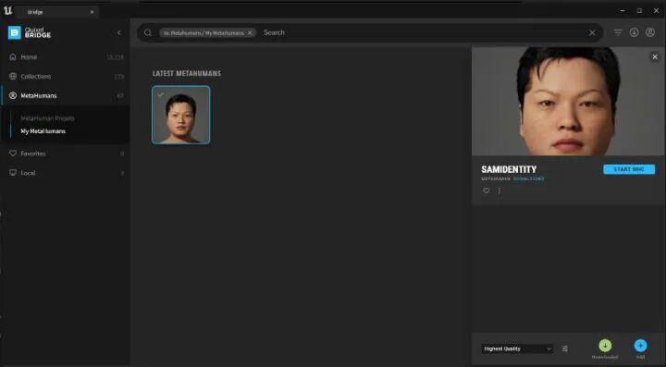Click the DOWNLOADED status link
Image resolution: width=666 pixels, height=367 pixels.
529,179
